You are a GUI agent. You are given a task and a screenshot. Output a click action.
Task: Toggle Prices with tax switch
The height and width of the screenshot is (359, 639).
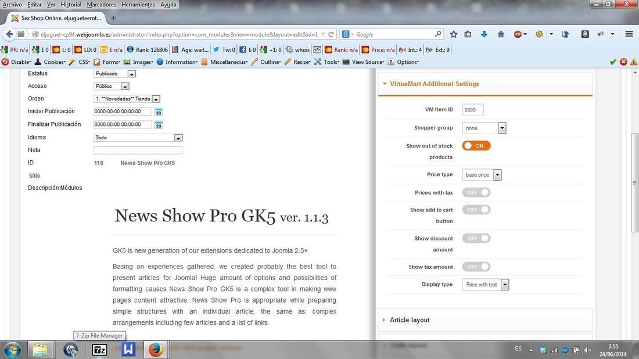[476, 192]
